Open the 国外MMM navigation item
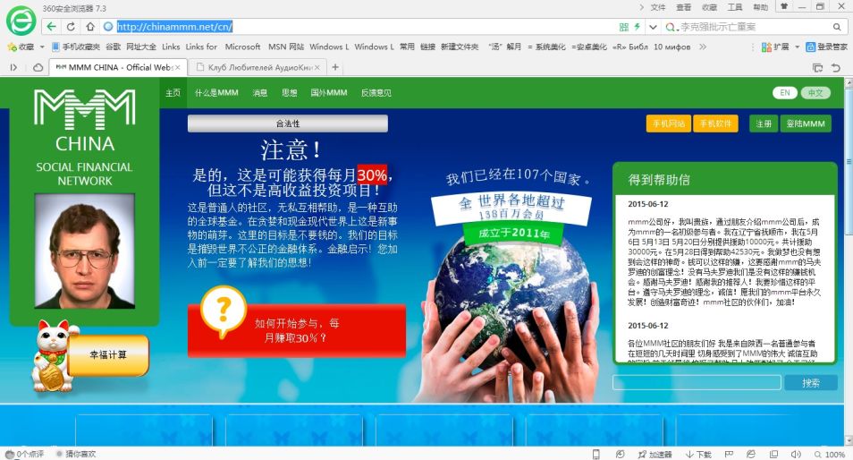This screenshot has width=853, height=460. 328,92
